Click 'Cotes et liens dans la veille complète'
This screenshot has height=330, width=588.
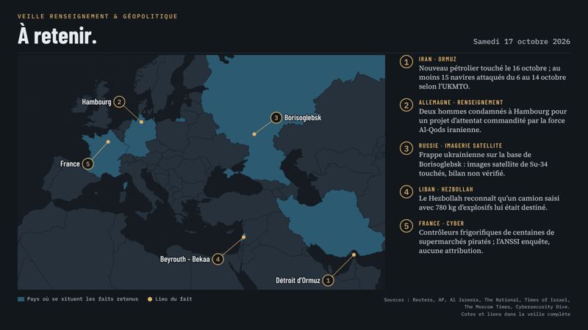516,315
